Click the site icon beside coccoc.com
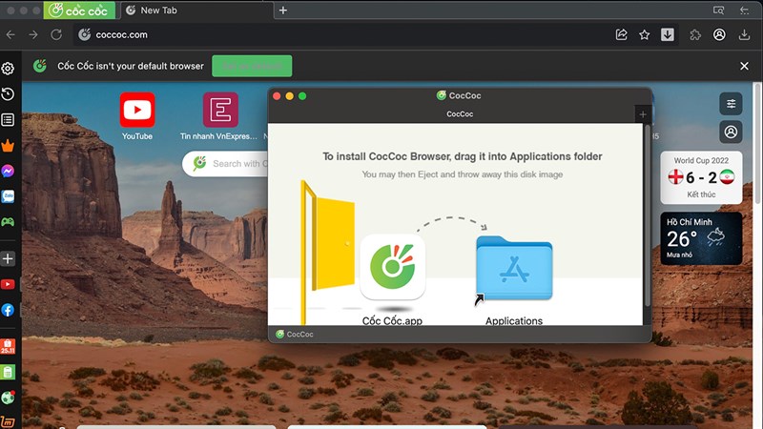Viewport: 763px width, 429px height. (85, 34)
